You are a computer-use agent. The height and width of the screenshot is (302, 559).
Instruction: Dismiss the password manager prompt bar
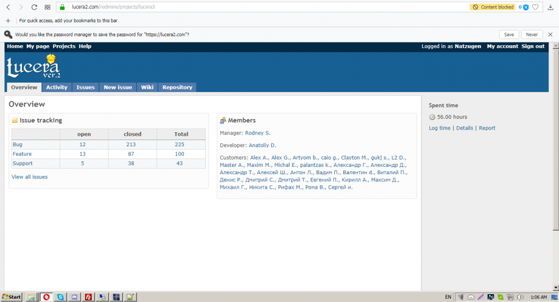[551, 35]
